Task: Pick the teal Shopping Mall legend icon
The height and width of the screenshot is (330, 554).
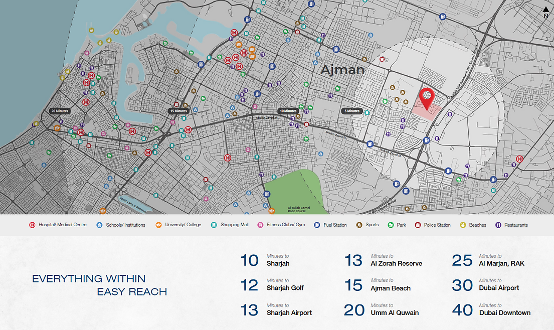Action: [x=214, y=225]
